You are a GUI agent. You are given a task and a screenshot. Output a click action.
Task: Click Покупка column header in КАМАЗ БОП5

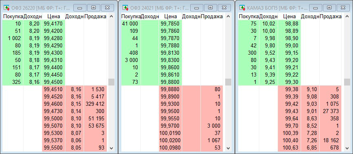click(249, 16)
